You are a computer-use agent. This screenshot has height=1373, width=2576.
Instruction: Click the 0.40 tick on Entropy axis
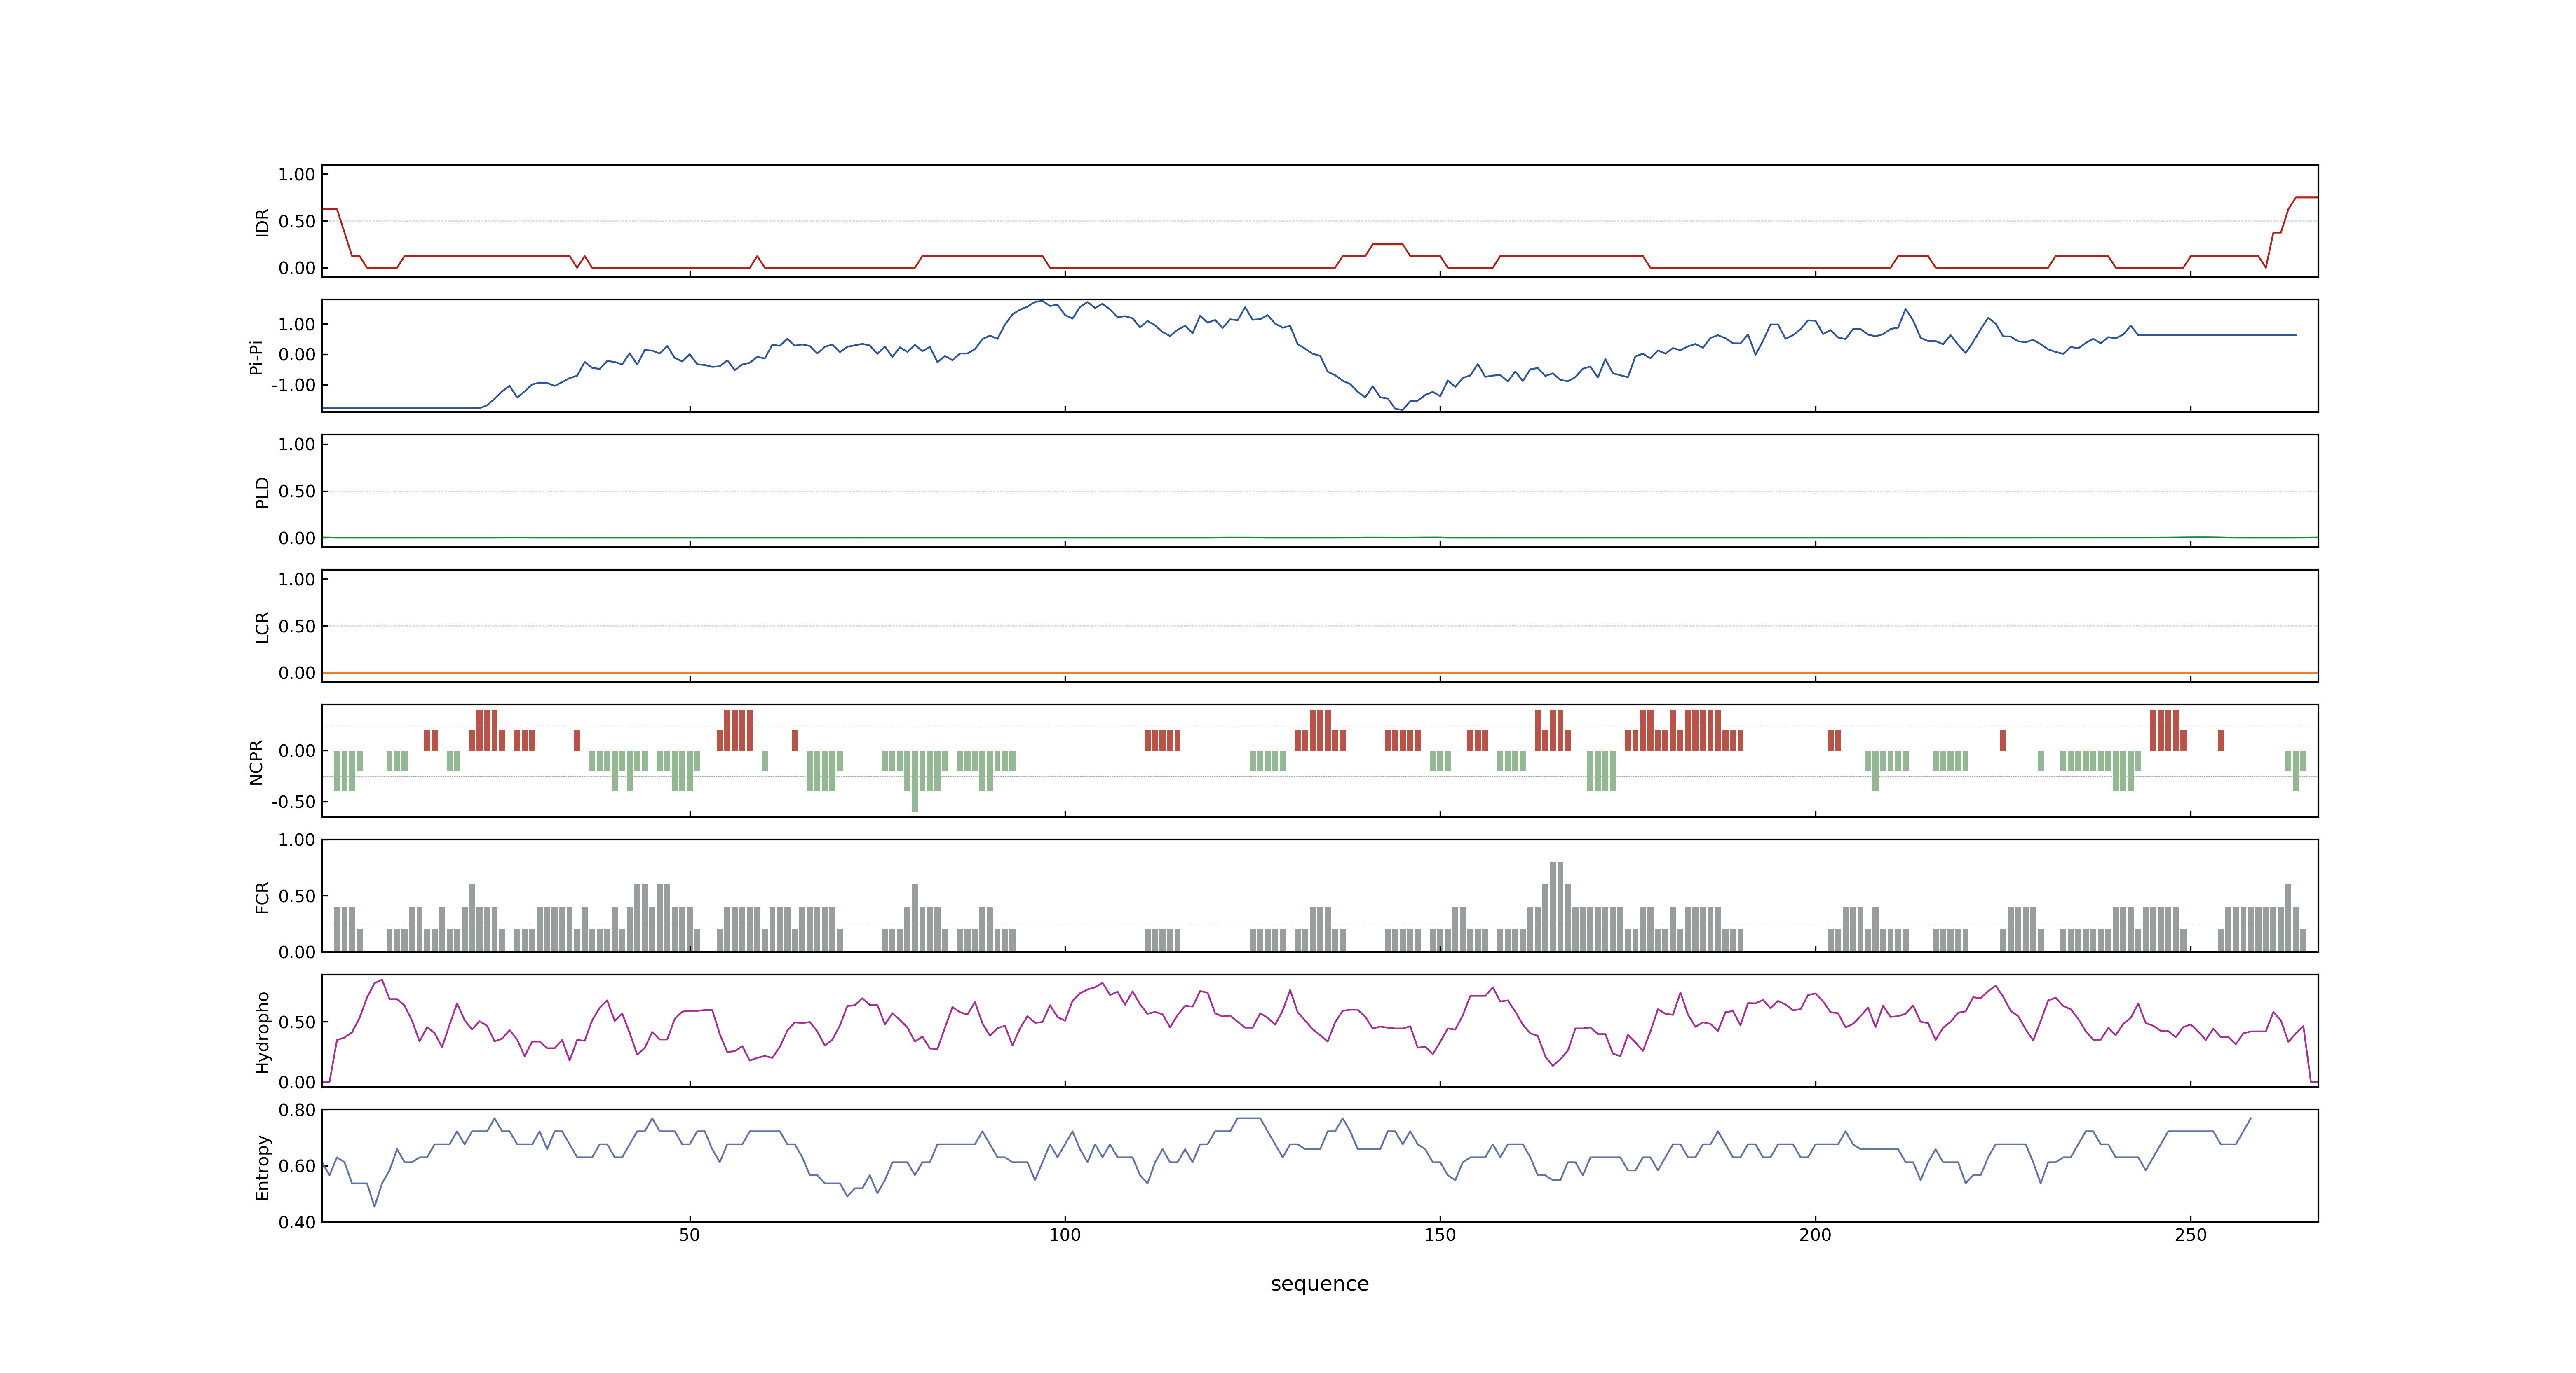tap(297, 1222)
